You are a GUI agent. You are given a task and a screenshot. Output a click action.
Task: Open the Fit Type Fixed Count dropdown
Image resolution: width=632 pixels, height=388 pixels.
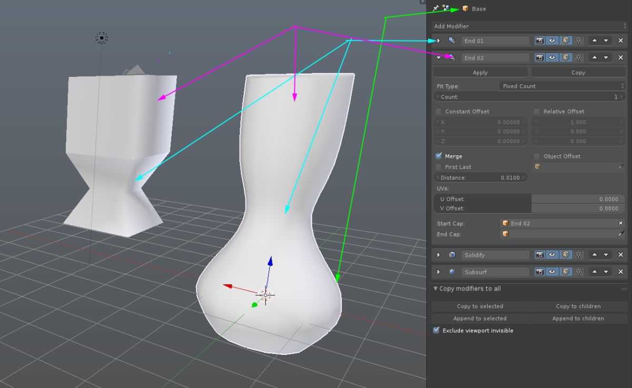click(562, 86)
